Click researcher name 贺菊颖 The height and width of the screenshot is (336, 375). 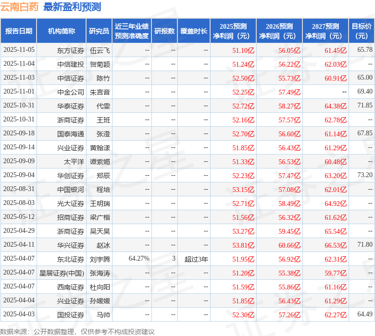[x=100, y=64]
